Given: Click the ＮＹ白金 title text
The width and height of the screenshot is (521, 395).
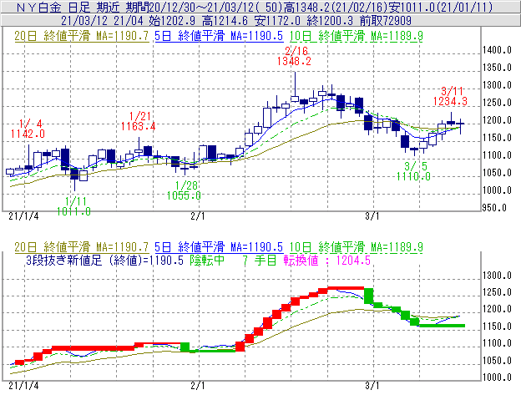Looking at the screenshot, I should pyautogui.click(x=39, y=8).
